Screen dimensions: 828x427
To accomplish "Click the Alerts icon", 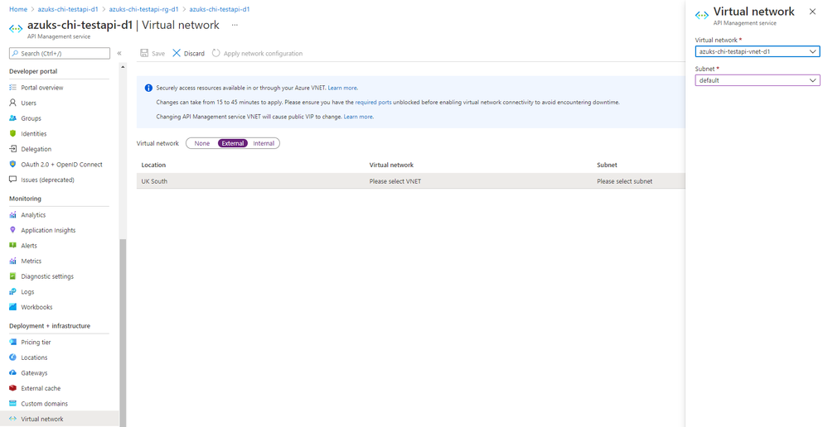I will click(13, 245).
